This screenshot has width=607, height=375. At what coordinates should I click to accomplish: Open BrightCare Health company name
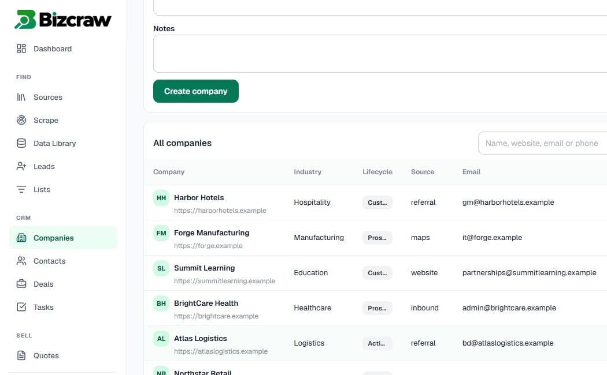206,303
